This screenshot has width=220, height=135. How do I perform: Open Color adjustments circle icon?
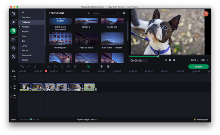pos(68,66)
